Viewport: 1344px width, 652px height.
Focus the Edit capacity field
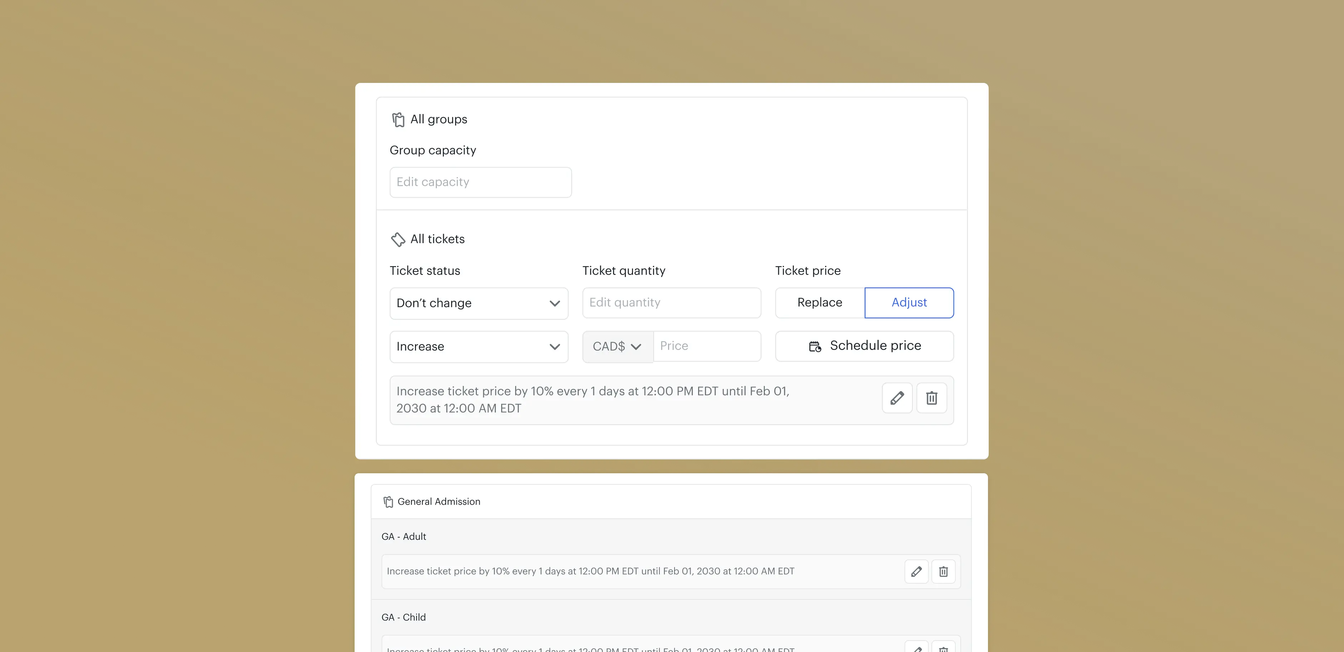click(x=480, y=182)
